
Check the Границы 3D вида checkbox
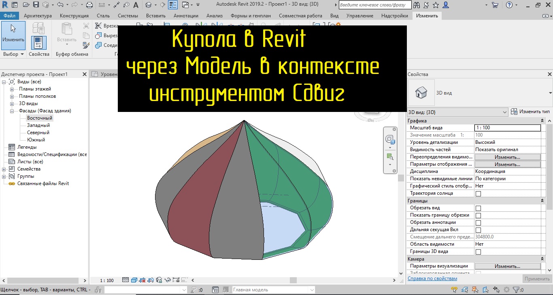(x=478, y=252)
